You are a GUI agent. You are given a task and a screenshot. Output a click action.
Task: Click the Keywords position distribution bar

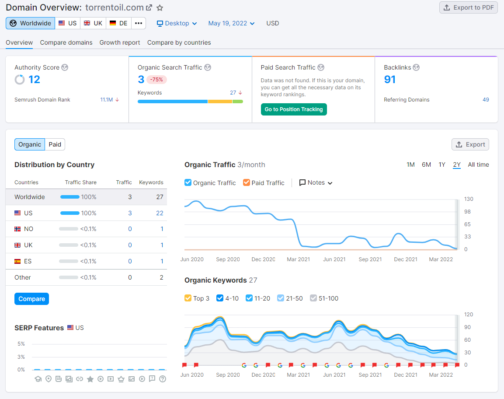tap(190, 101)
